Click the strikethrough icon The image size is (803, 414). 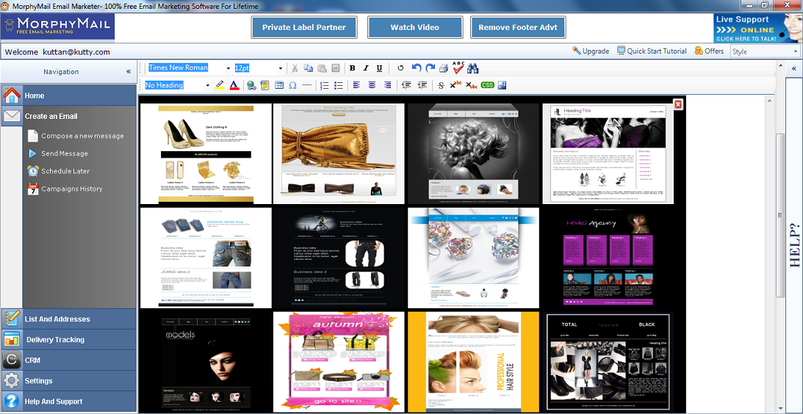pyautogui.click(x=441, y=85)
